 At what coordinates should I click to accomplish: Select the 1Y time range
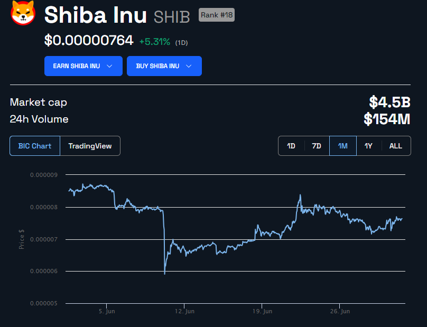click(368, 146)
